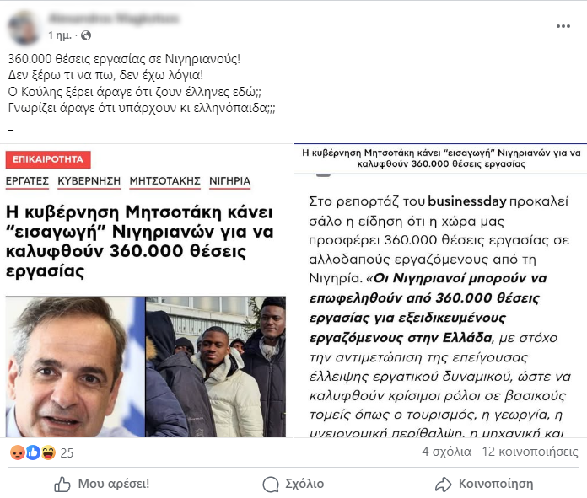587x498 pixels.
Task: Click the globe public audience icon
Action: pos(86,35)
